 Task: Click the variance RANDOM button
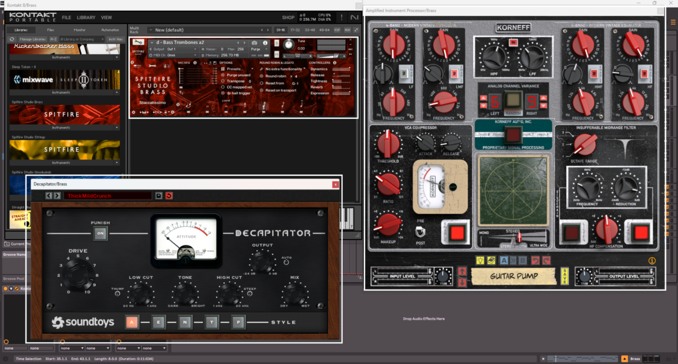click(x=512, y=99)
